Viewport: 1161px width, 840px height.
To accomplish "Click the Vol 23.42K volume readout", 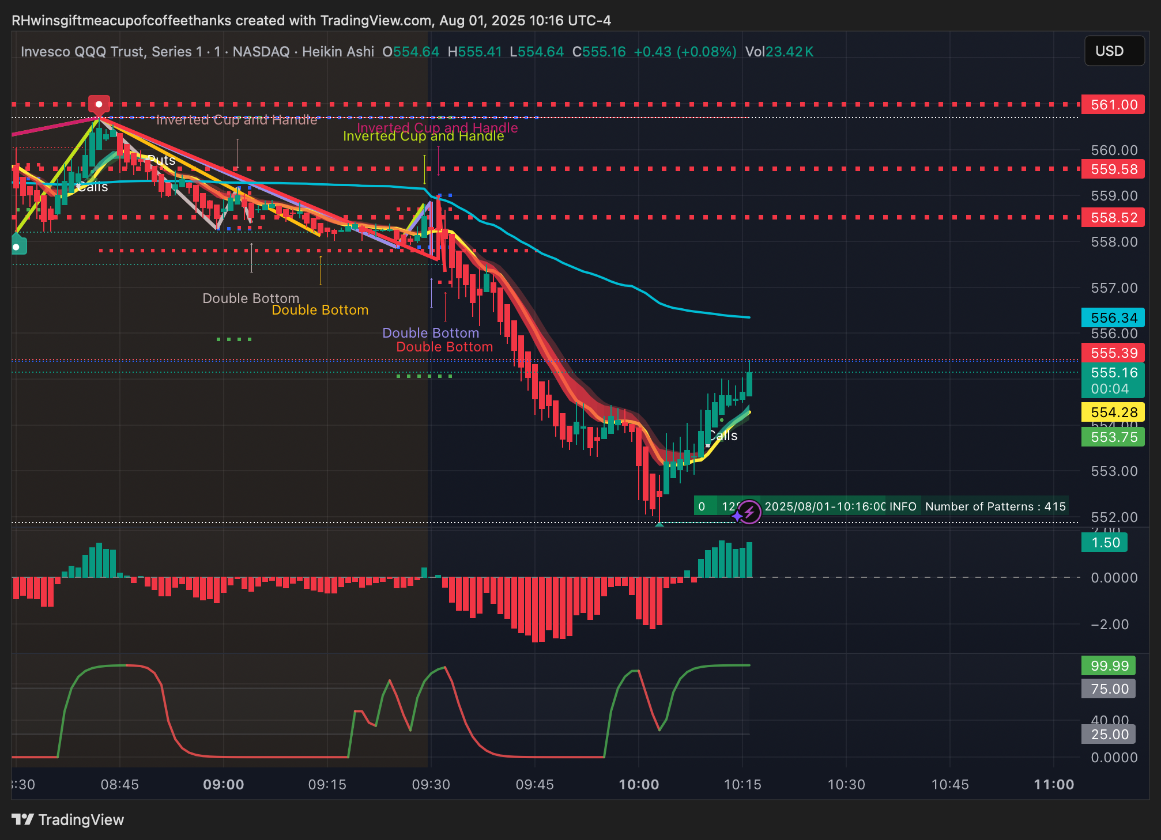I will 779,52.
